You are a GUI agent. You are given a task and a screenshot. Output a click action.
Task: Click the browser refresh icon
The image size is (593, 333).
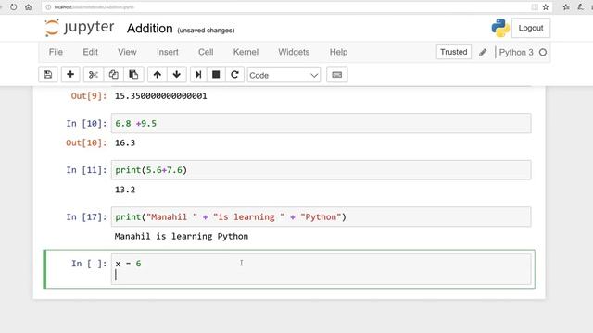click(x=14, y=6)
